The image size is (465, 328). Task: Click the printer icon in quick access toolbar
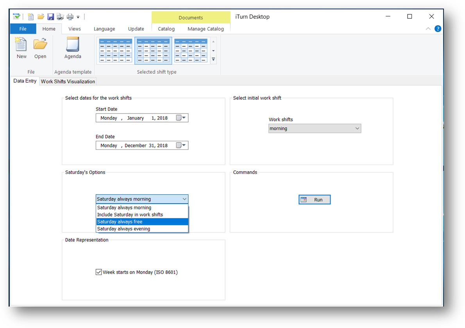(70, 17)
